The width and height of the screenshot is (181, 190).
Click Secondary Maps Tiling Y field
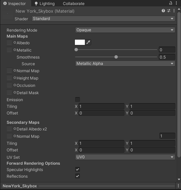pos(152,143)
